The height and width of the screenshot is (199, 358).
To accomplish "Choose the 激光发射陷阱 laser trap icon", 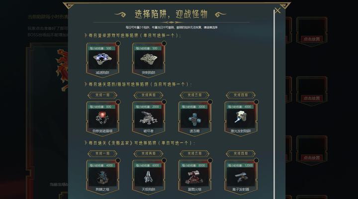I will [x=241, y=117].
